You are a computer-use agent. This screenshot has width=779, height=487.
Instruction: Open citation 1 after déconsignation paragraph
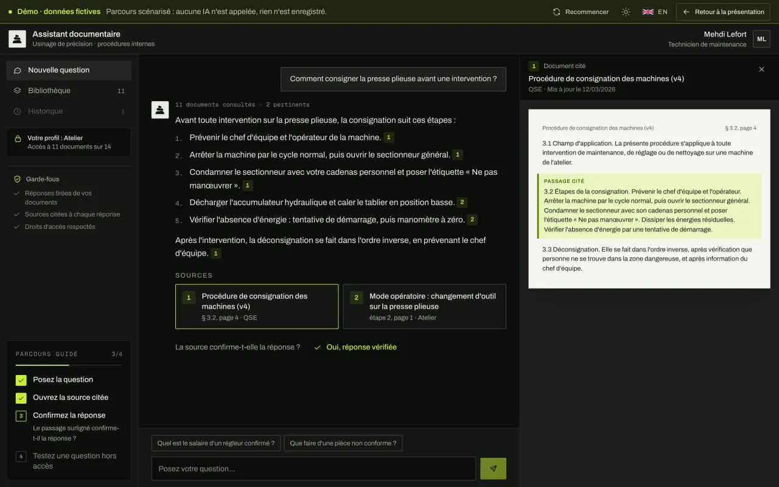coord(216,253)
